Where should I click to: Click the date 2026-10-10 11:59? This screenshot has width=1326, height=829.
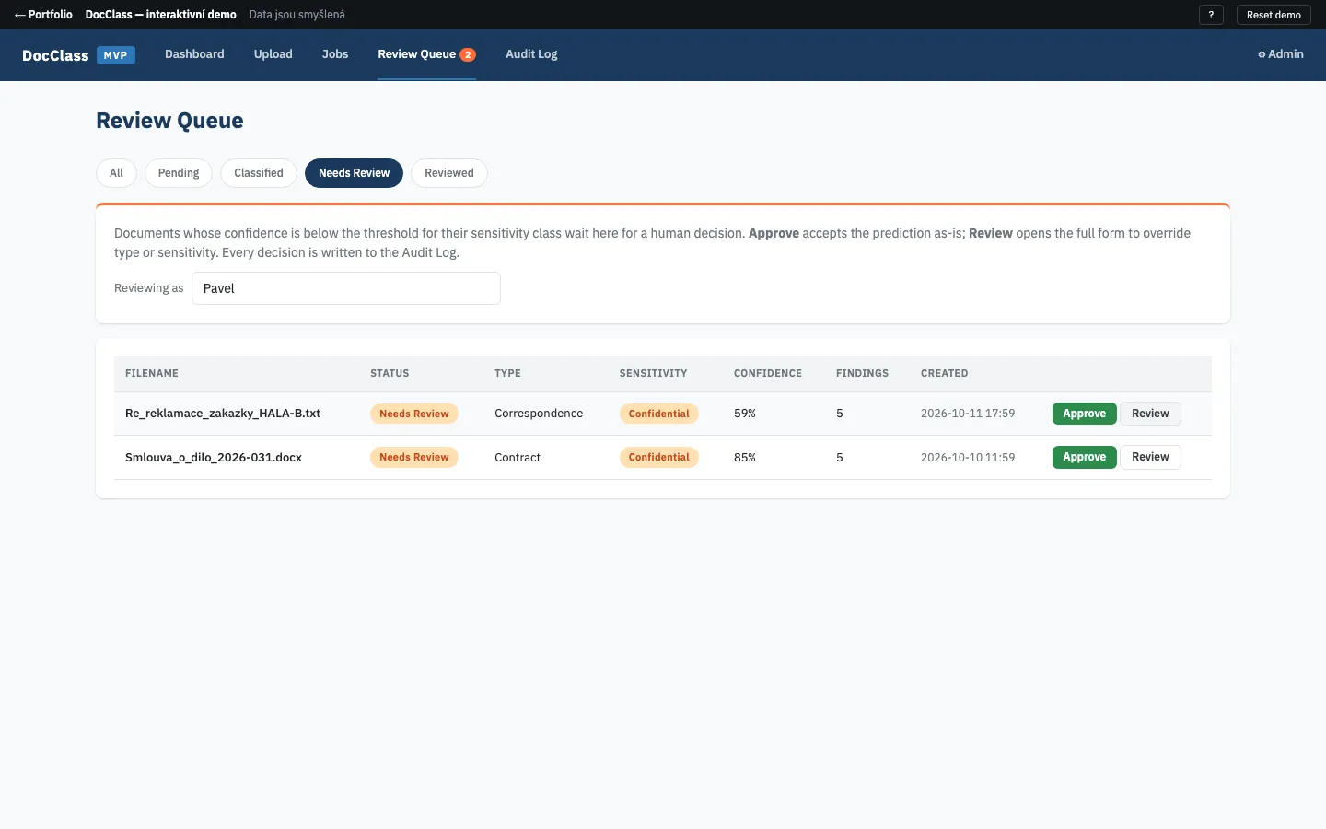[x=968, y=458]
